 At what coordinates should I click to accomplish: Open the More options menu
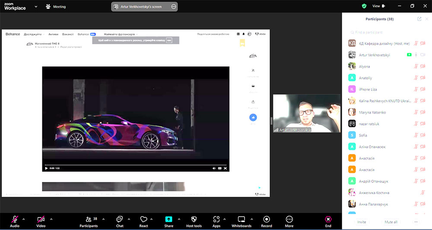(289, 221)
